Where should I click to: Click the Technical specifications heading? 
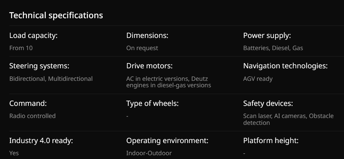(56, 16)
